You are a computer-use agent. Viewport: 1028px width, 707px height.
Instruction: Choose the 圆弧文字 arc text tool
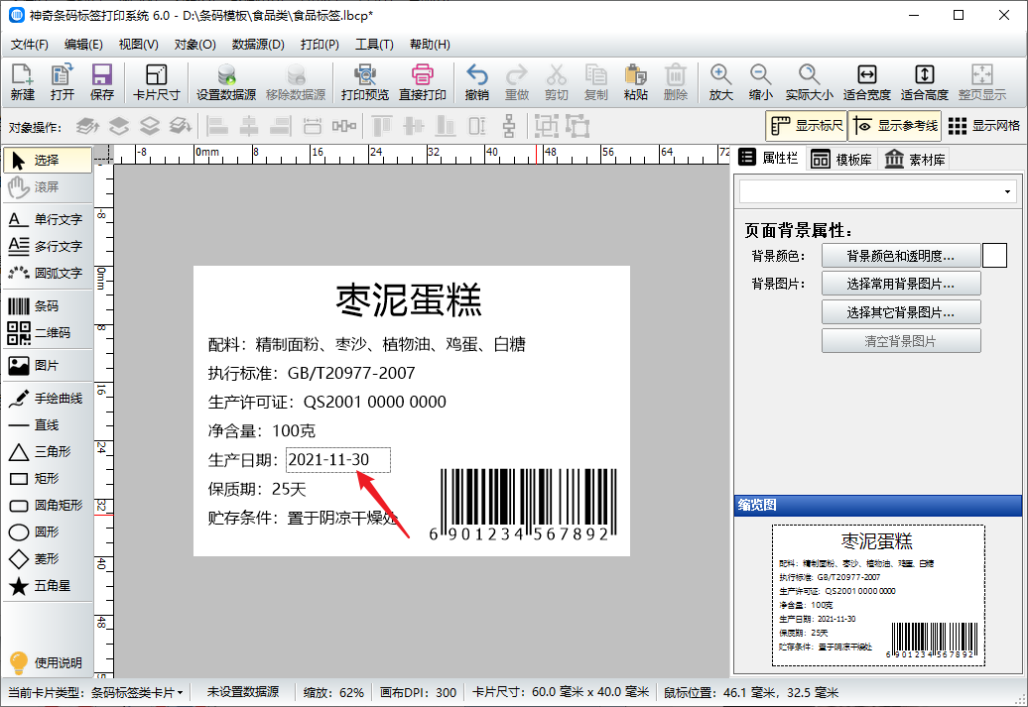pyautogui.click(x=46, y=273)
